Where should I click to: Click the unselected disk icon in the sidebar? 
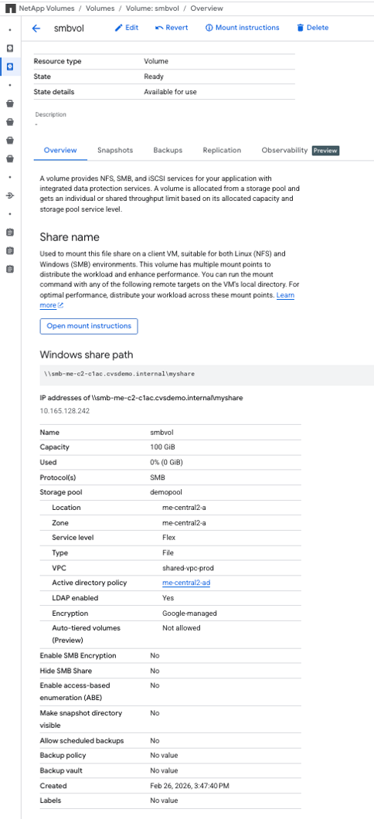[x=10, y=49]
